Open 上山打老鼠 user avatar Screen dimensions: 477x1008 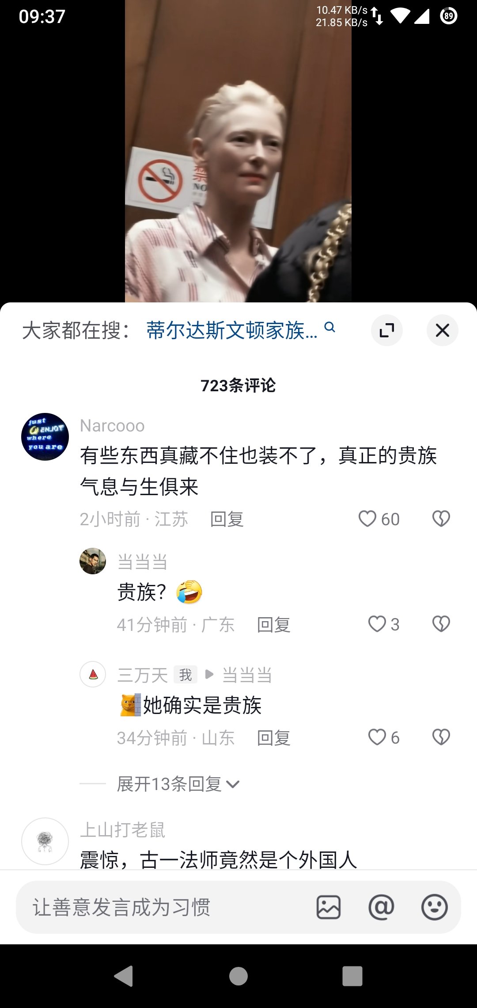(45, 841)
